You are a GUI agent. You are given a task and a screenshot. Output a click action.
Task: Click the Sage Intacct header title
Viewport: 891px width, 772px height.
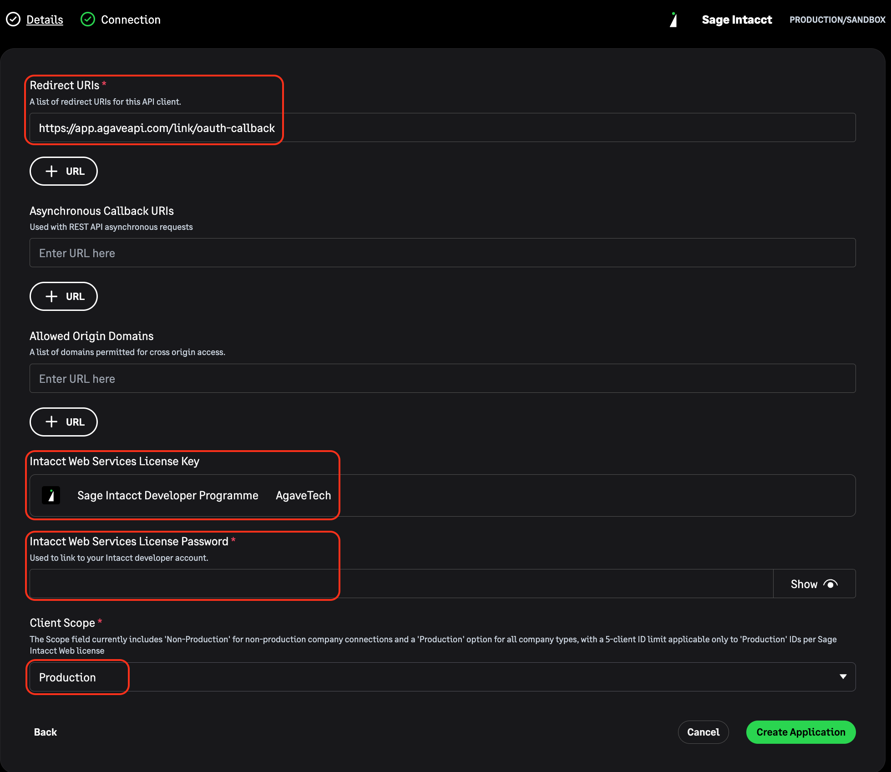(x=737, y=20)
